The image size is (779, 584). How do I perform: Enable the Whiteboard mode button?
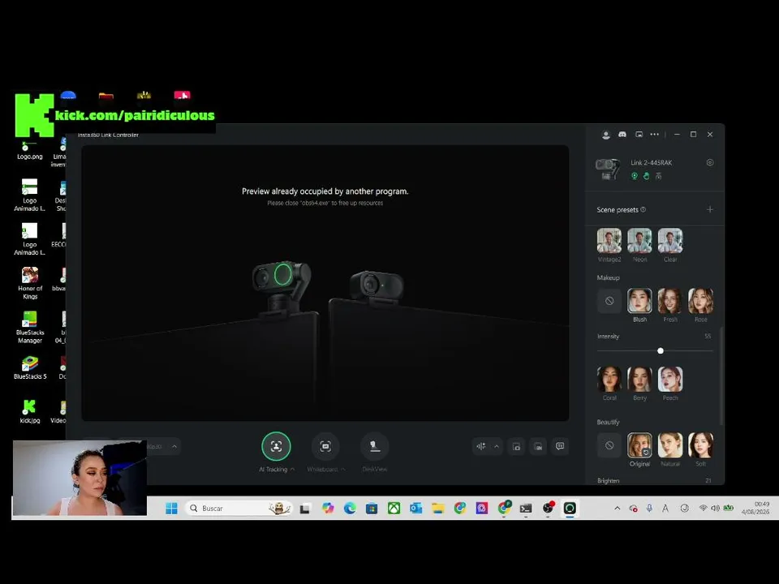pos(325,446)
